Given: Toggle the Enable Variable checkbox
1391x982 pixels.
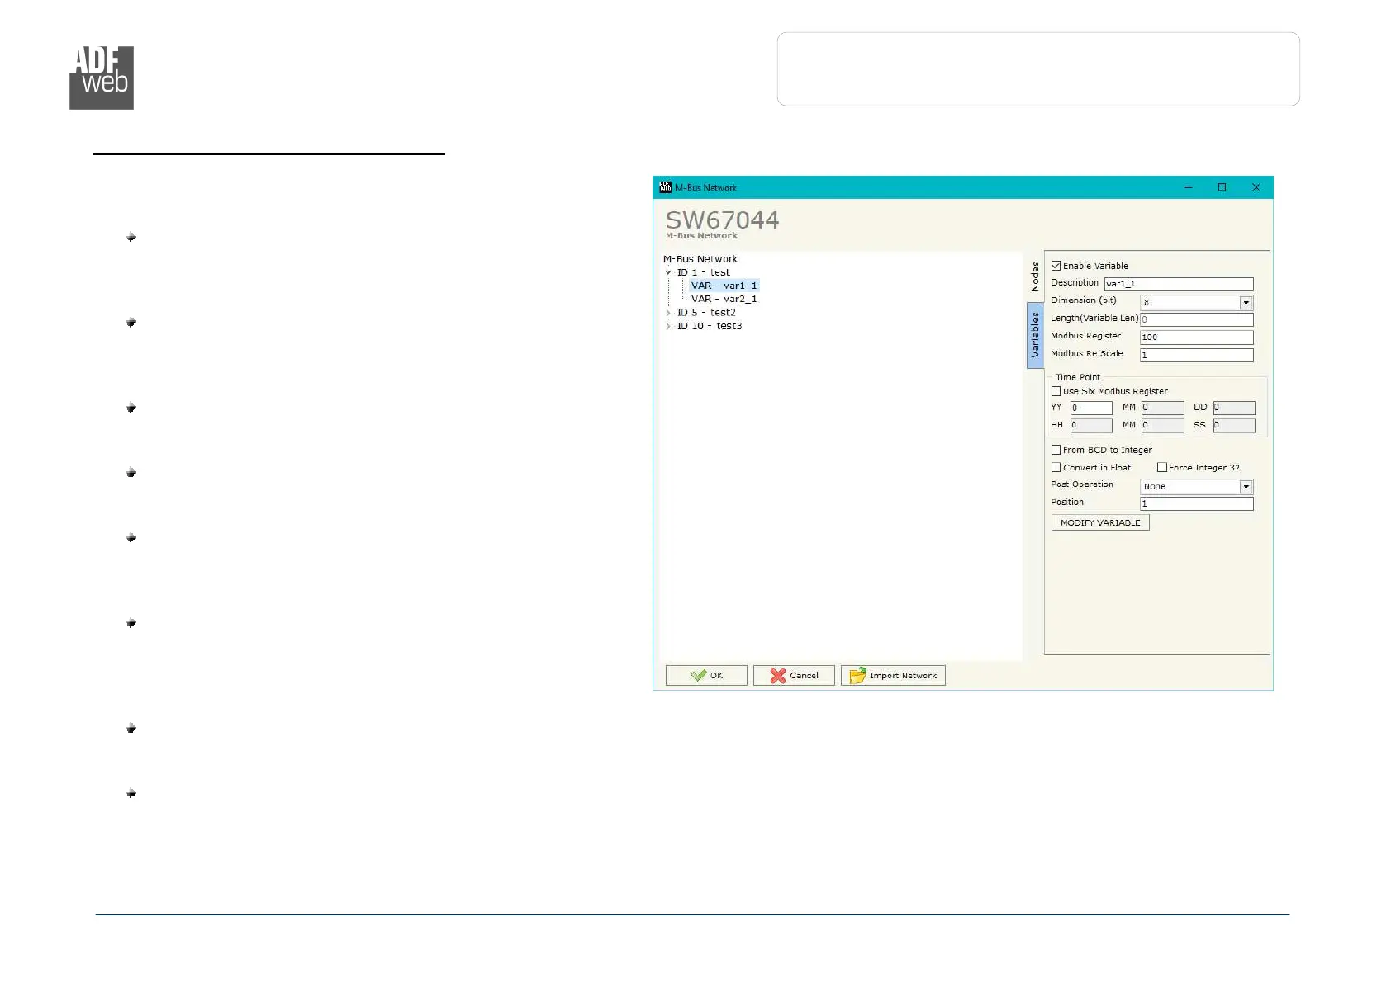Looking at the screenshot, I should coord(1056,266).
